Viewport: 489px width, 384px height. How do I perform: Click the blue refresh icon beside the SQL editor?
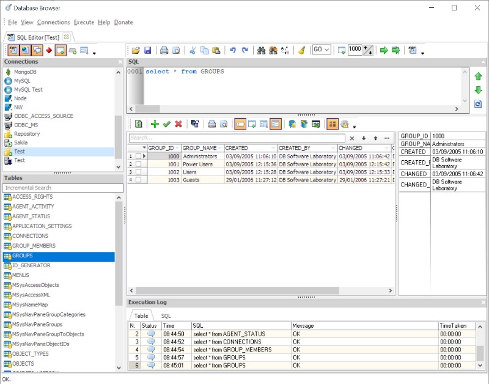coord(478,104)
